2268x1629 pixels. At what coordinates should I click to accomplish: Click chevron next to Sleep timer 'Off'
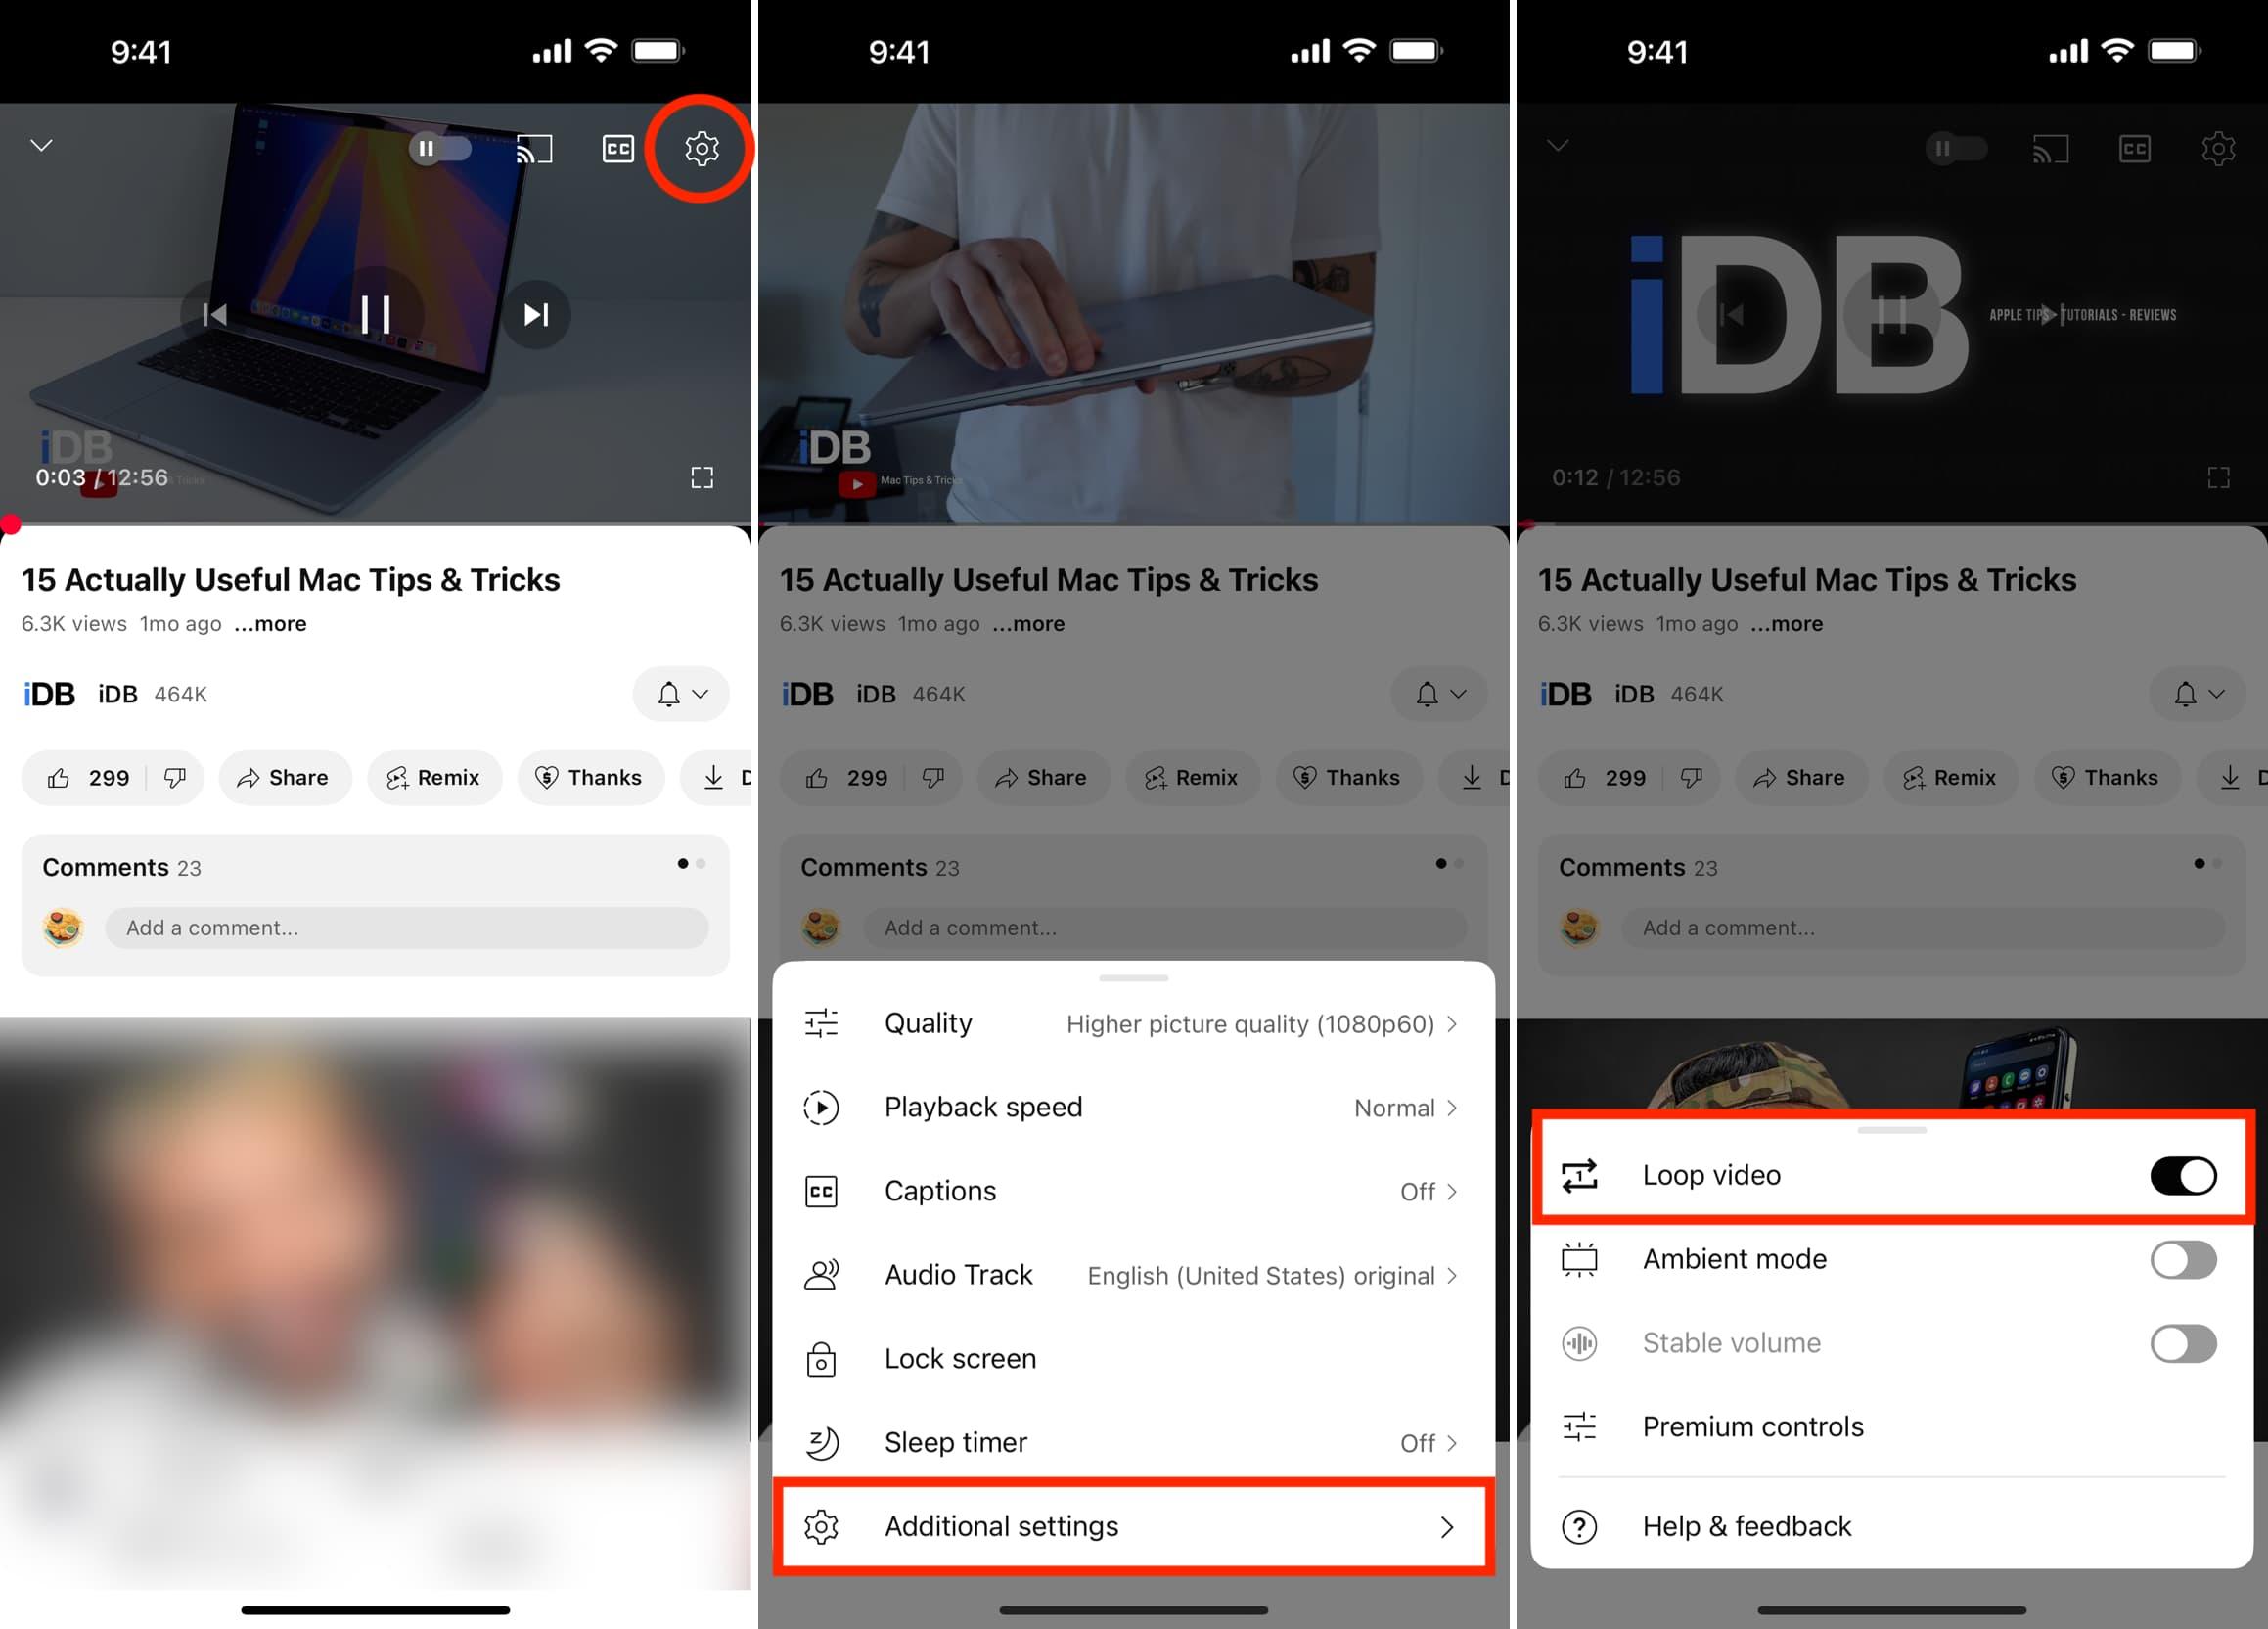coord(1452,1444)
